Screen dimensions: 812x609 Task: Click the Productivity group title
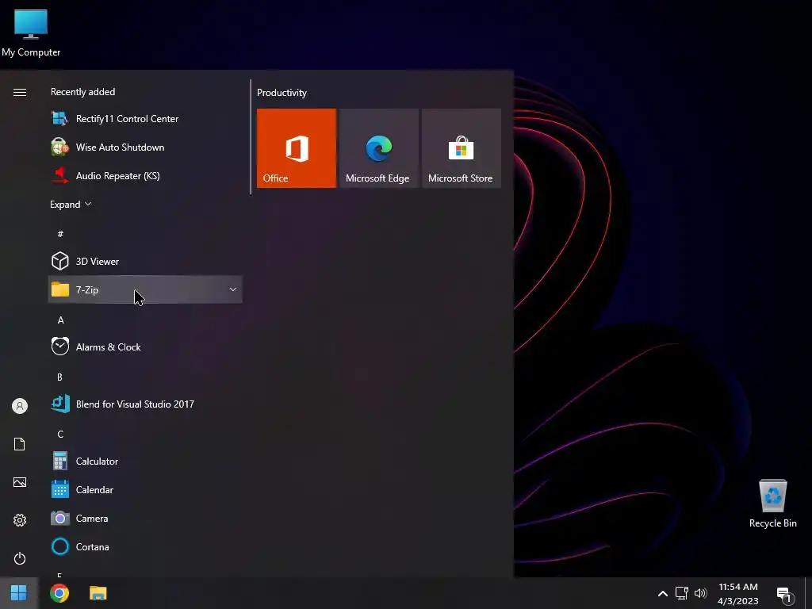pyautogui.click(x=282, y=93)
